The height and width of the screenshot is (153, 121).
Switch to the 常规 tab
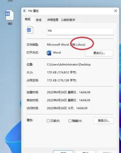(x=28, y=19)
